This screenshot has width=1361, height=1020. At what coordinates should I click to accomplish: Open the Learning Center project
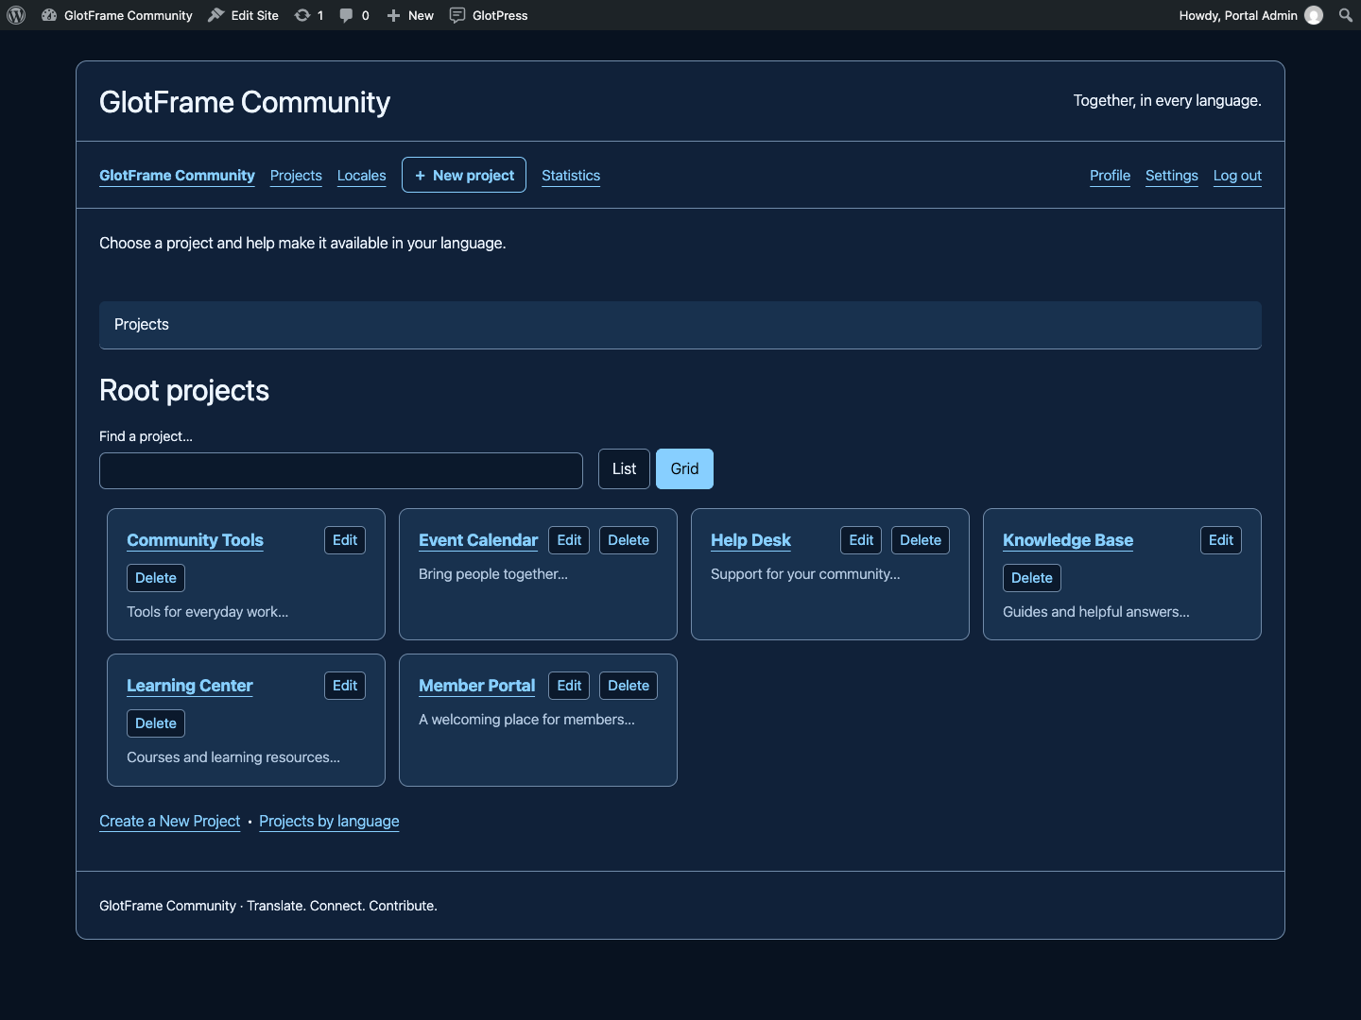(x=190, y=686)
